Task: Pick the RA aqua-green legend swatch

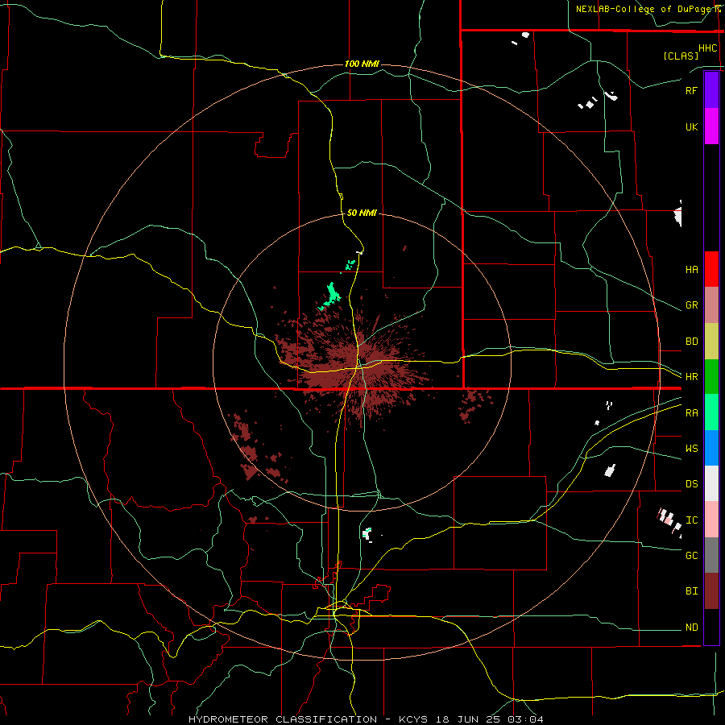Action: tap(711, 412)
